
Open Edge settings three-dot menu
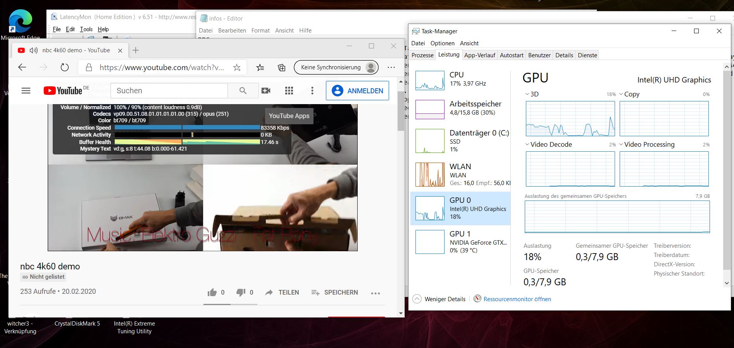point(391,67)
